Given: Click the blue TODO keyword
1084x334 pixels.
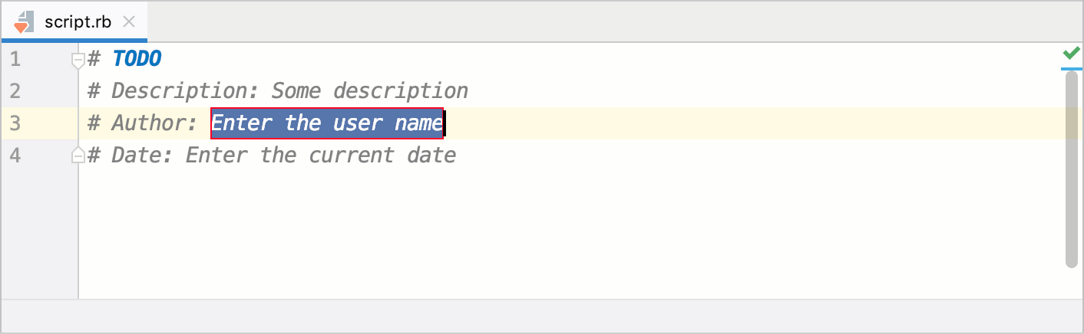Looking at the screenshot, I should click(x=137, y=59).
